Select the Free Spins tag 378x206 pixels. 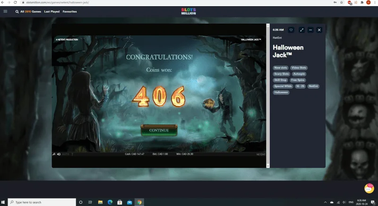tap(298, 80)
